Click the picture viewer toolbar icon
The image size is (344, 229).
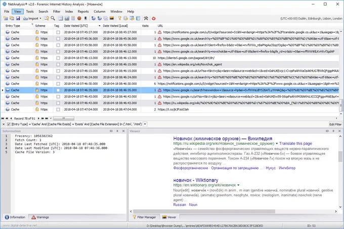coord(112,18)
